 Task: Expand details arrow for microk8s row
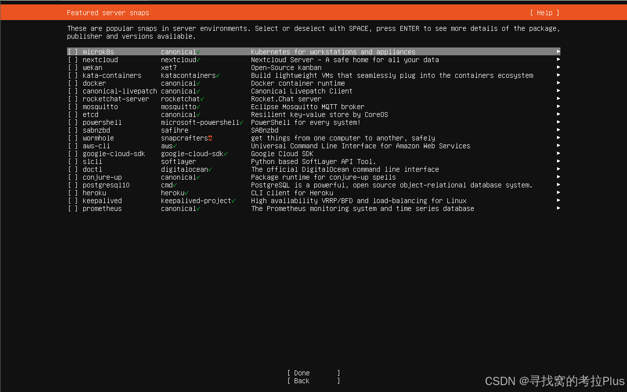tap(558, 51)
